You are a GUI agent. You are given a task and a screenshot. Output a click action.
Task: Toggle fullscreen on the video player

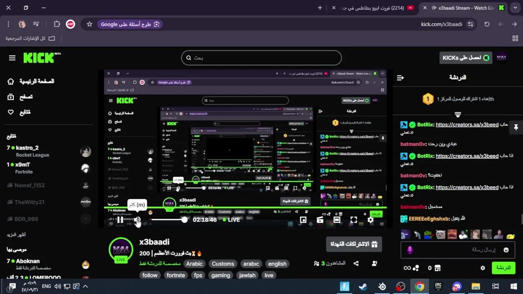click(x=353, y=220)
